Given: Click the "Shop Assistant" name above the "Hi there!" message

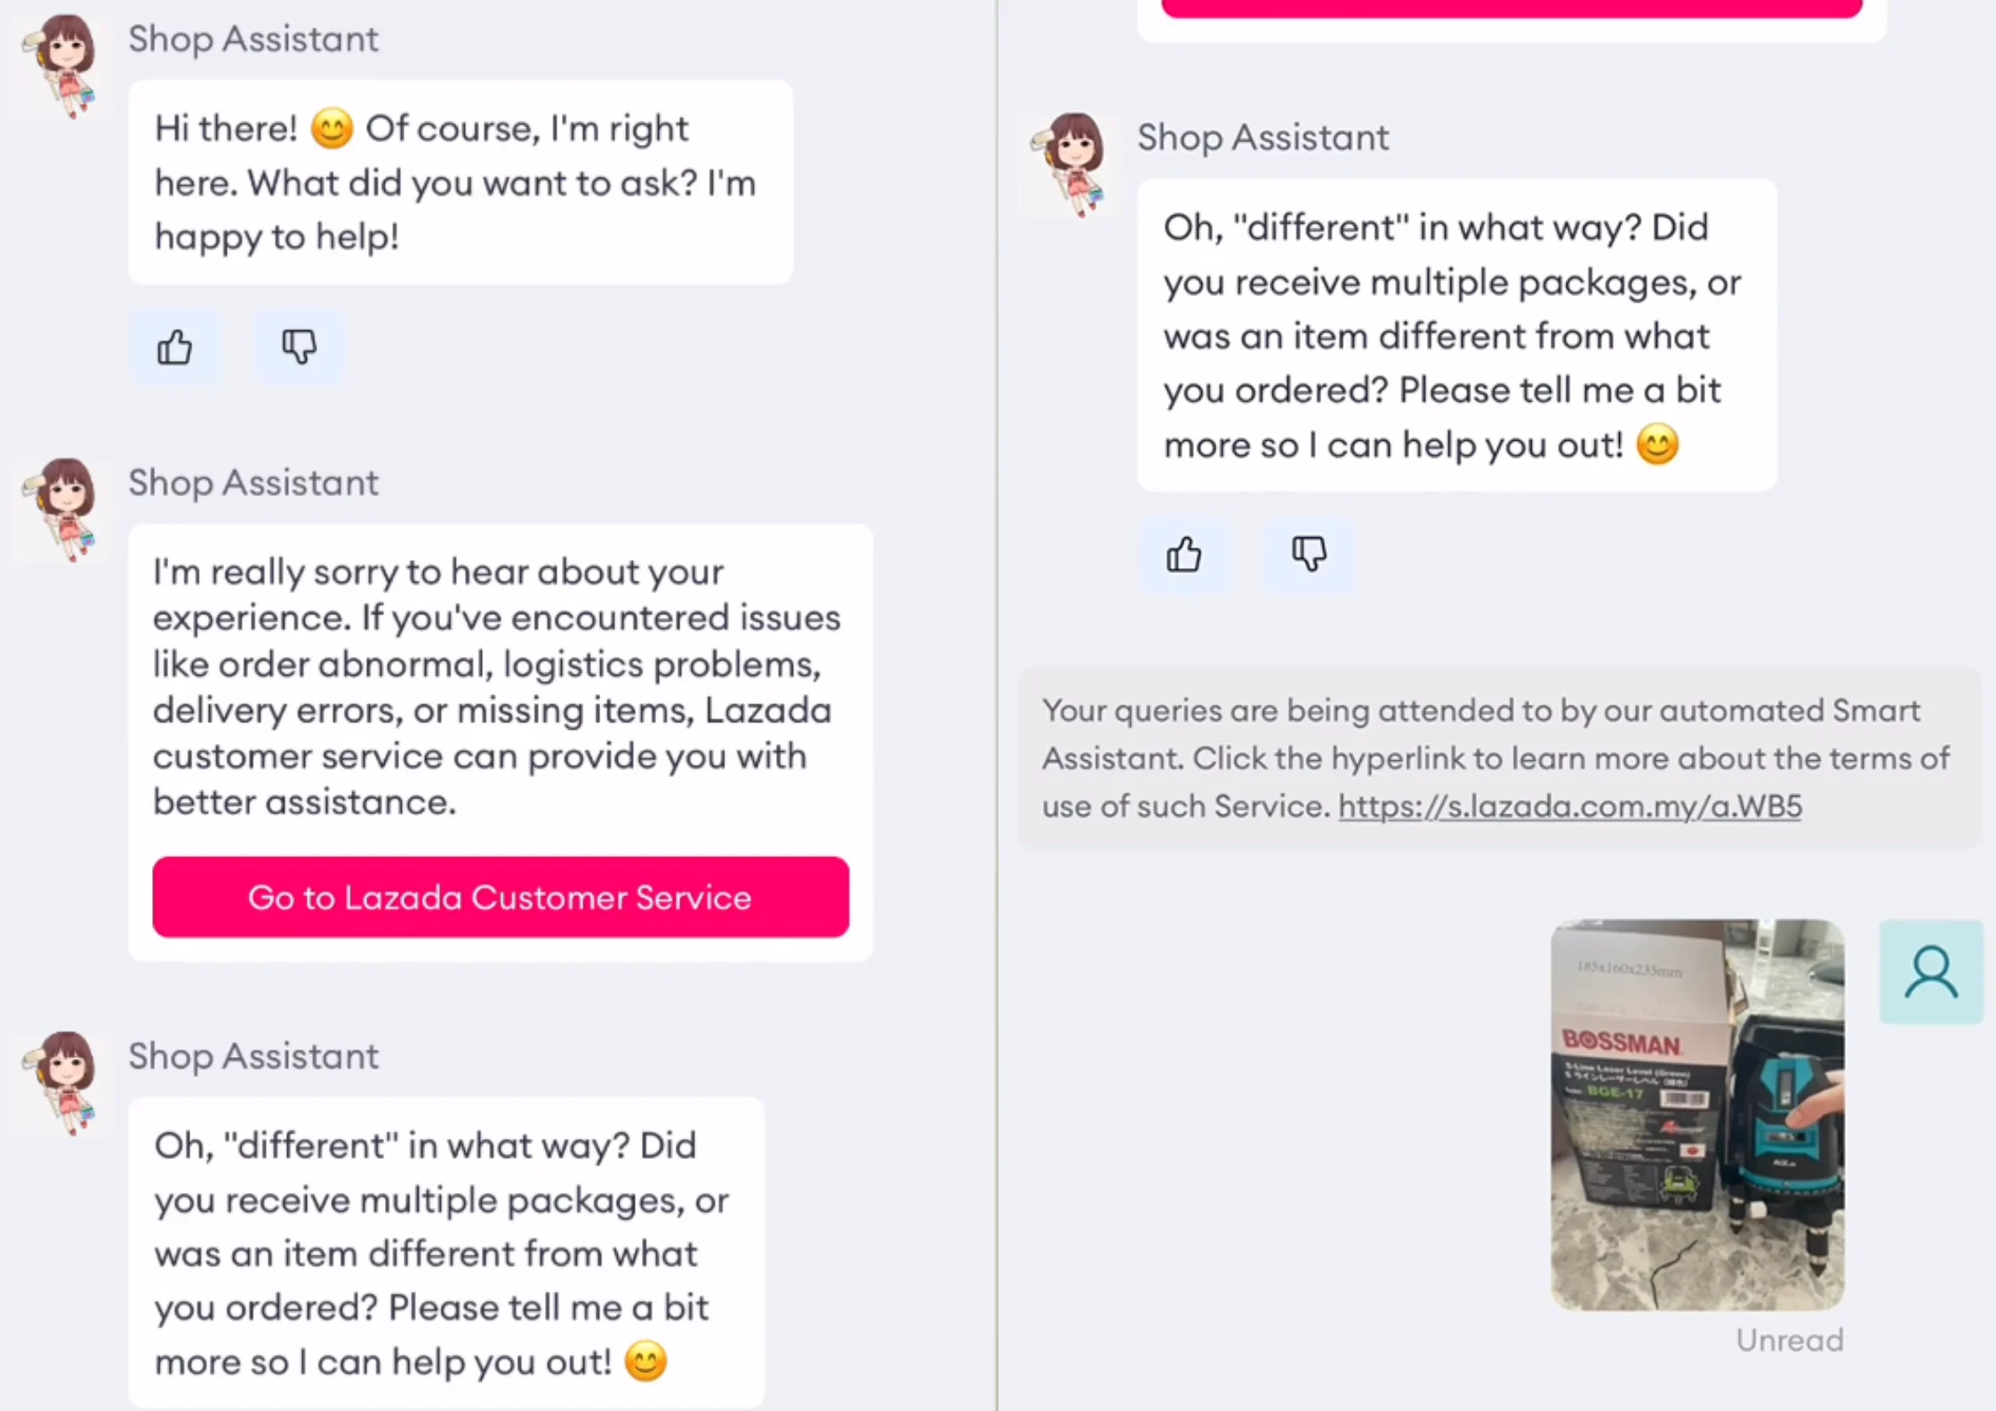Looking at the screenshot, I should [x=253, y=39].
